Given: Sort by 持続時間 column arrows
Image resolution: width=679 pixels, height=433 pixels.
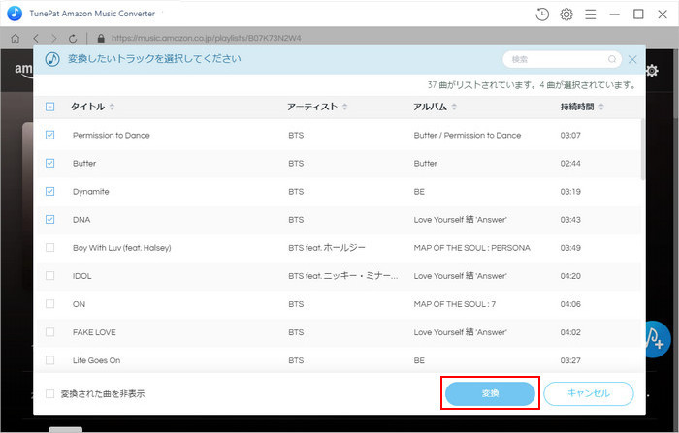Looking at the screenshot, I should (601, 107).
